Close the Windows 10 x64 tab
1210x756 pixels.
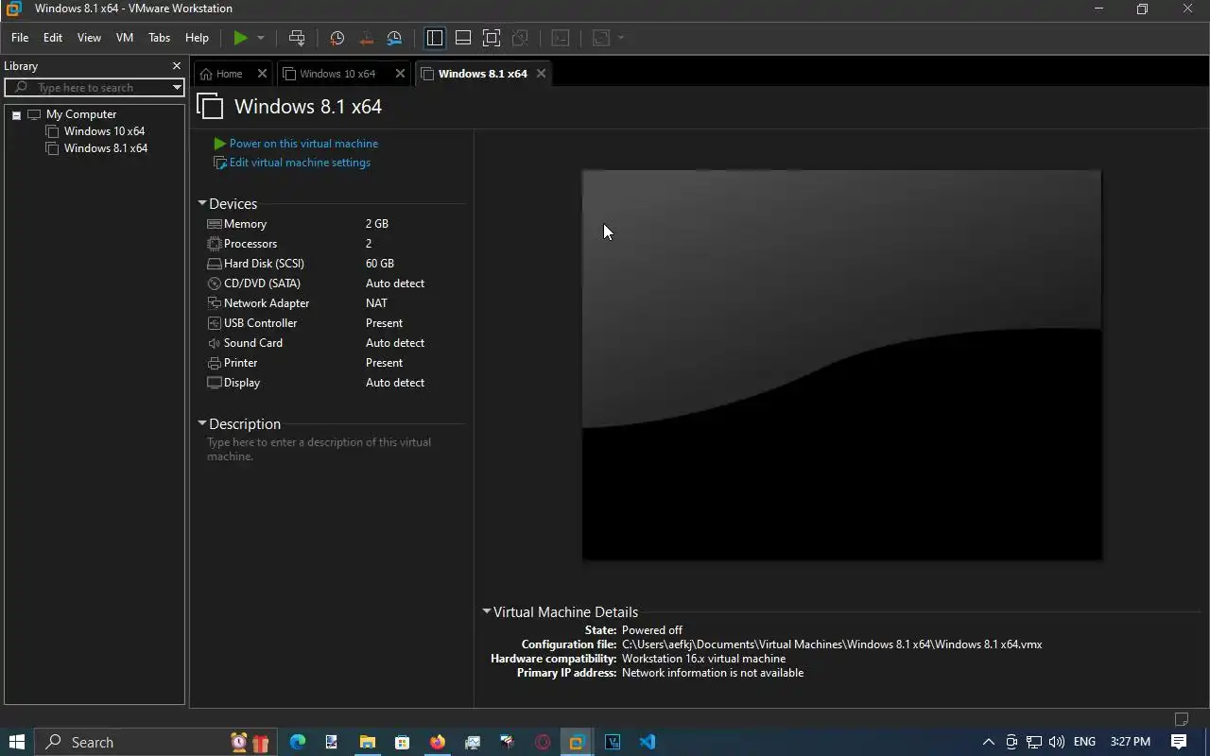click(400, 74)
